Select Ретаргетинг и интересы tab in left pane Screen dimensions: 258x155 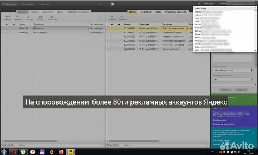coord(77,12)
